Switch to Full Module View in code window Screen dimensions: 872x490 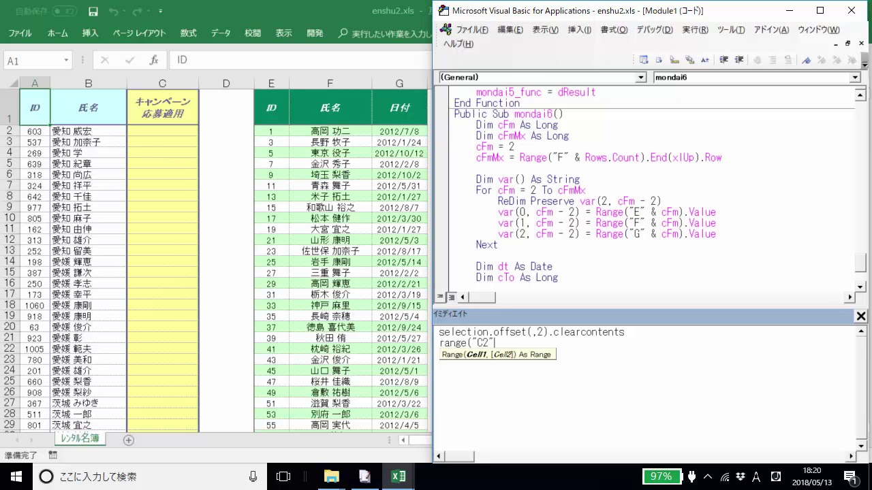(x=451, y=297)
